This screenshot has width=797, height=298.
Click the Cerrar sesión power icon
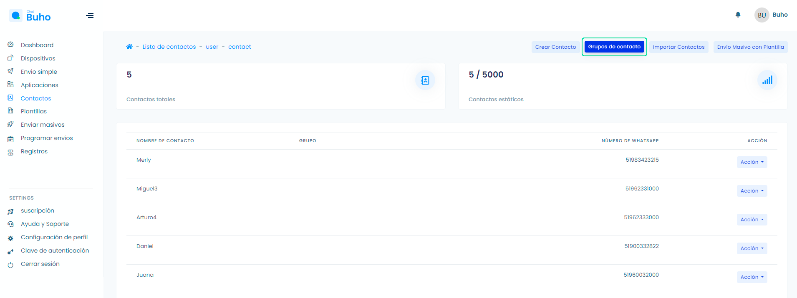(10, 265)
